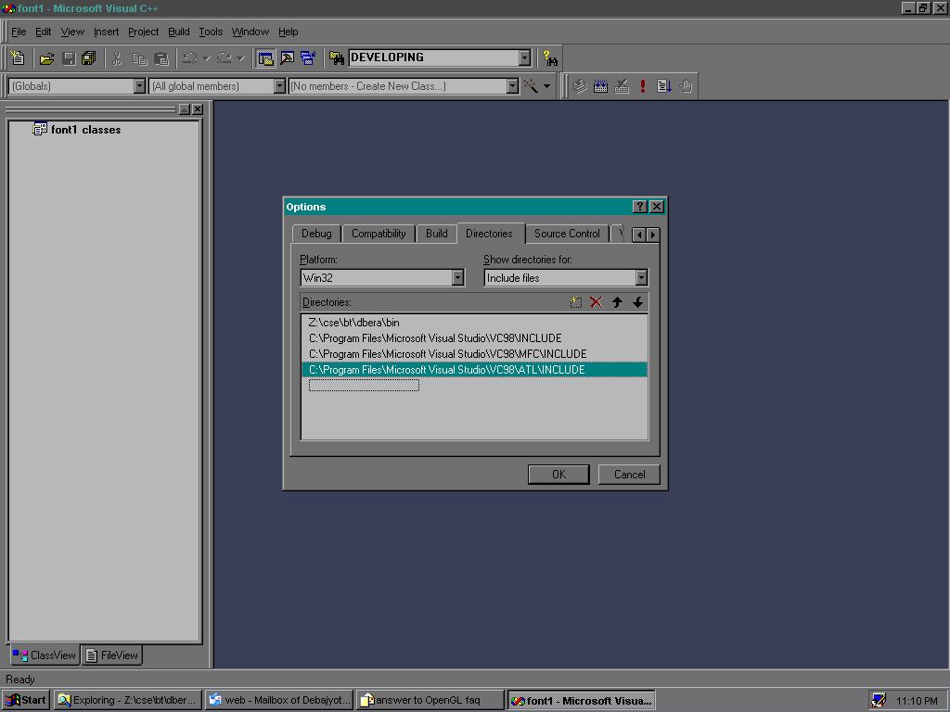Image resolution: width=950 pixels, height=712 pixels.
Task: Move selected directory down with arrow
Action: click(x=637, y=302)
